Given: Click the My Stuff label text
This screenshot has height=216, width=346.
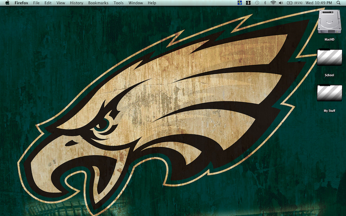Looking at the screenshot, I should (x=330, y=111).
